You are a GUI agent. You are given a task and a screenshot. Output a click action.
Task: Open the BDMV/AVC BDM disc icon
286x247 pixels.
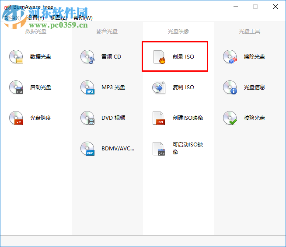(87, 149)
